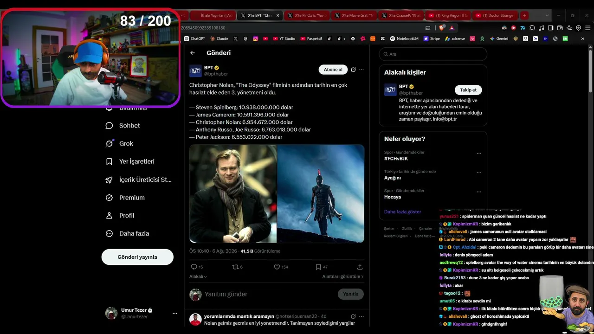Open the Instagram bookmark icon
The width and height of the screenshot is (594, 334).
(255, 39)
